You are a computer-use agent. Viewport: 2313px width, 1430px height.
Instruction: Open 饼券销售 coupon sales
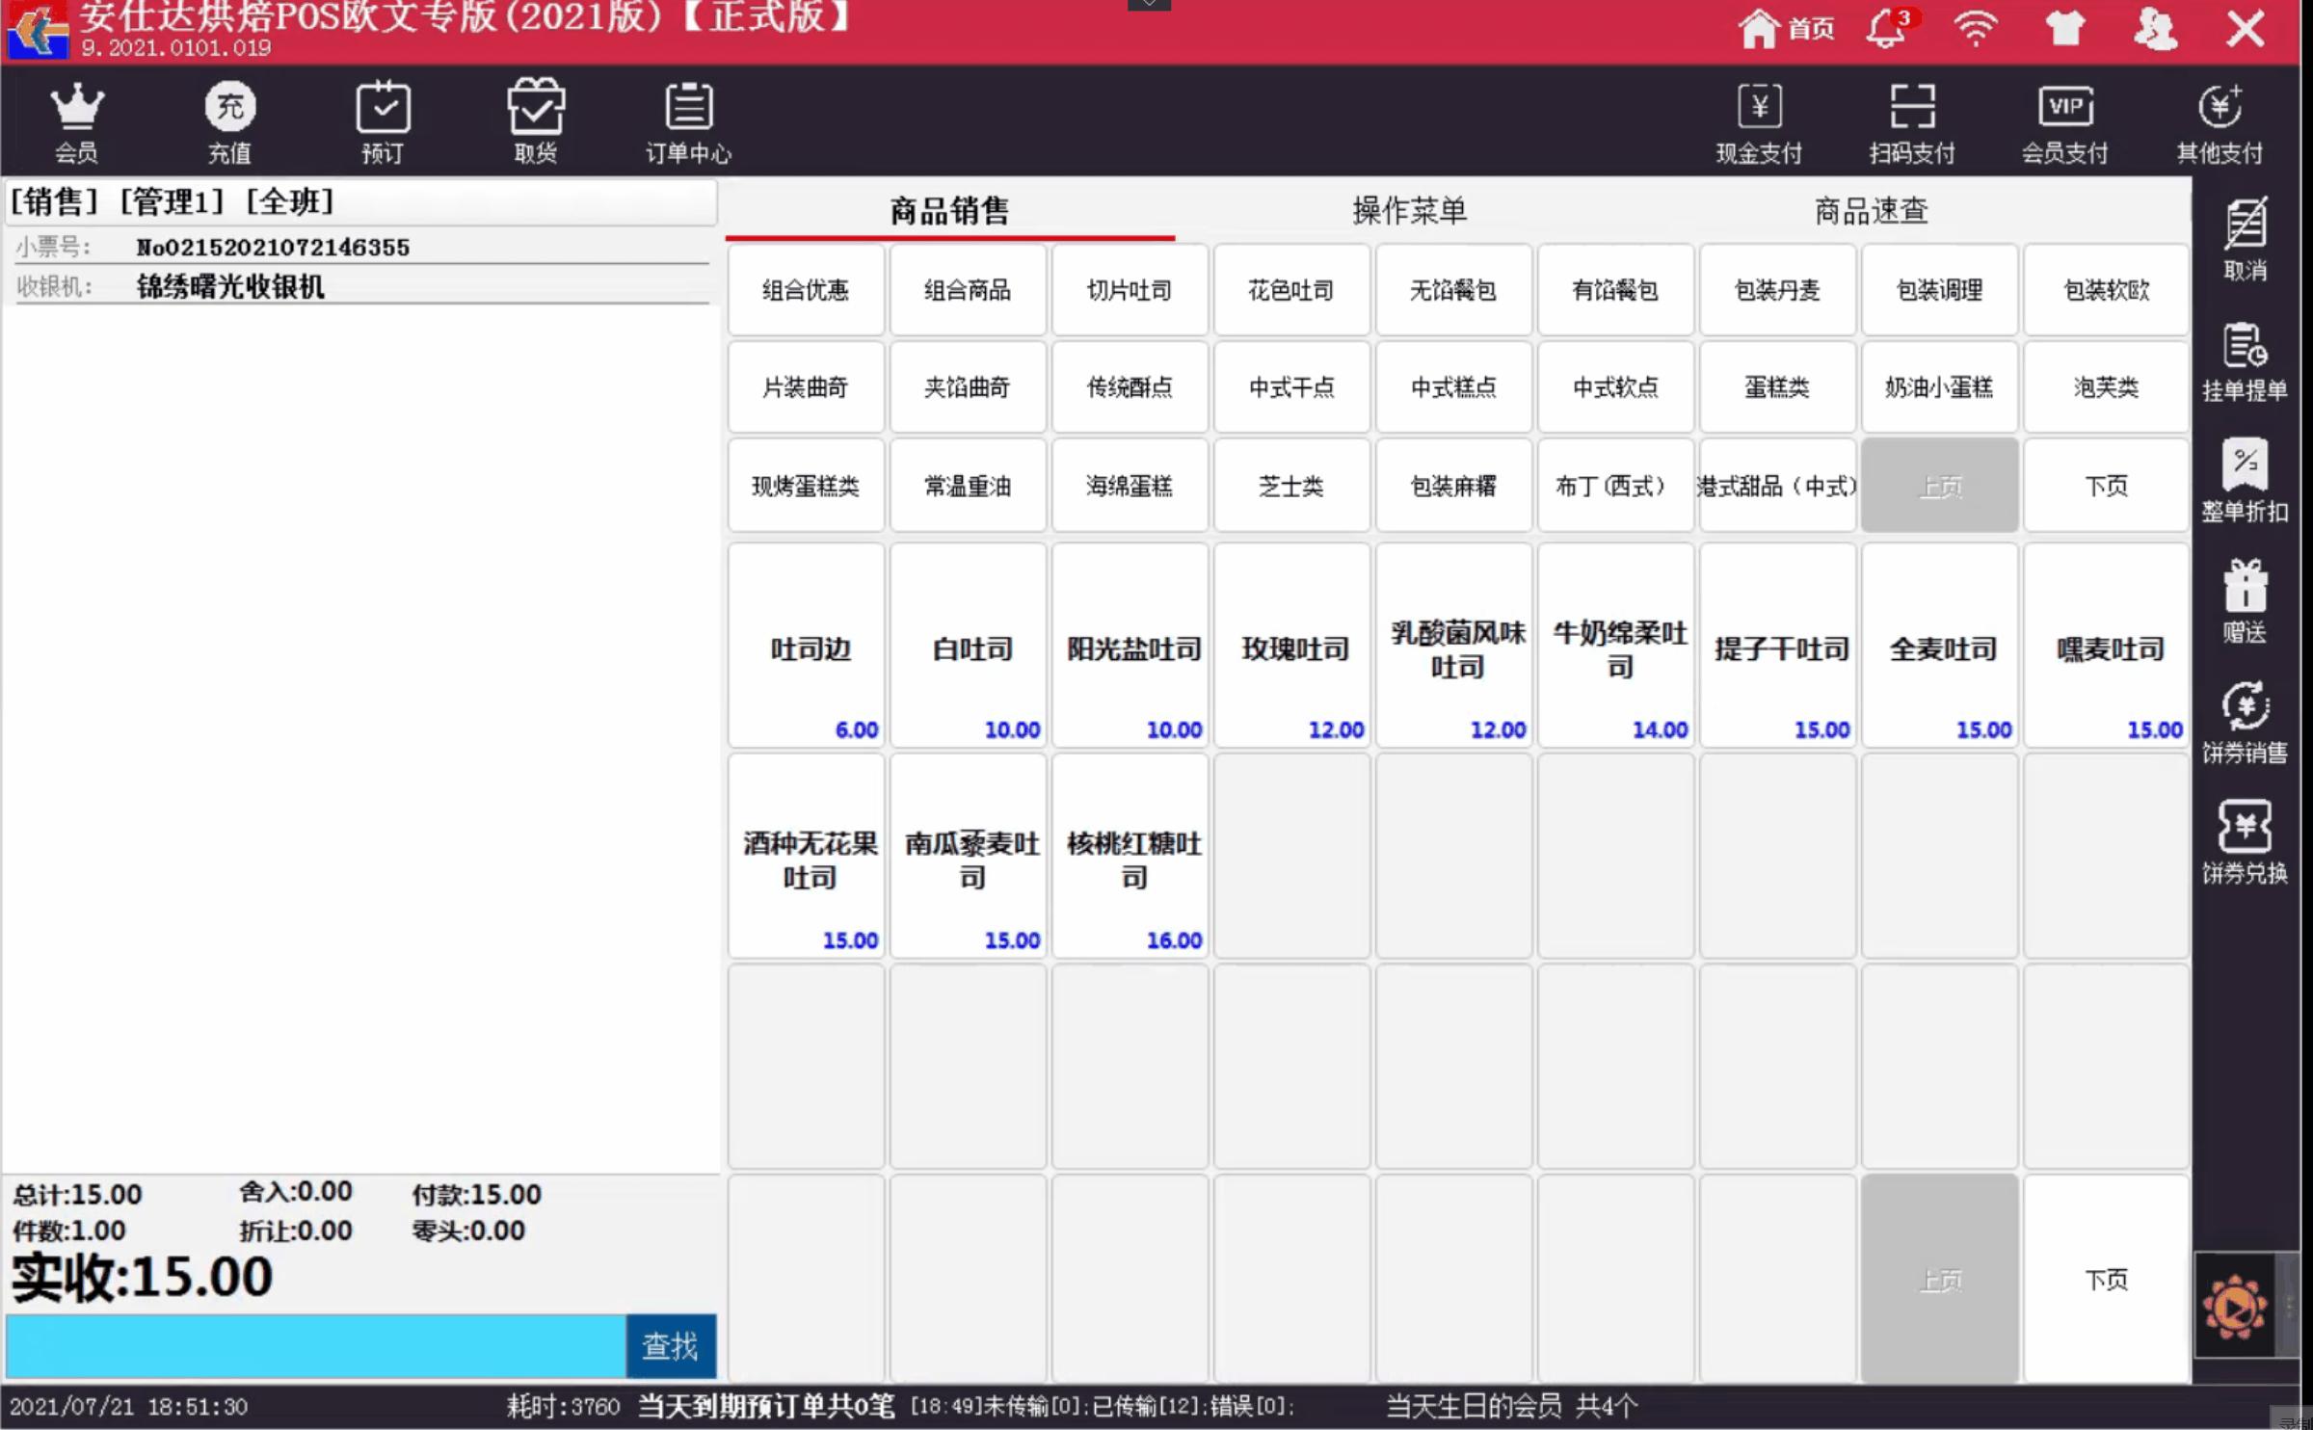coord(2246,723)
